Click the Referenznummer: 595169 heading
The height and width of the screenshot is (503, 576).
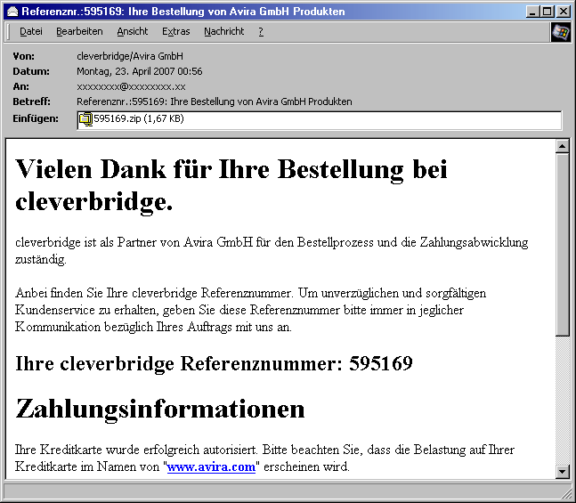pyautogui.click(x=215, y=364)
